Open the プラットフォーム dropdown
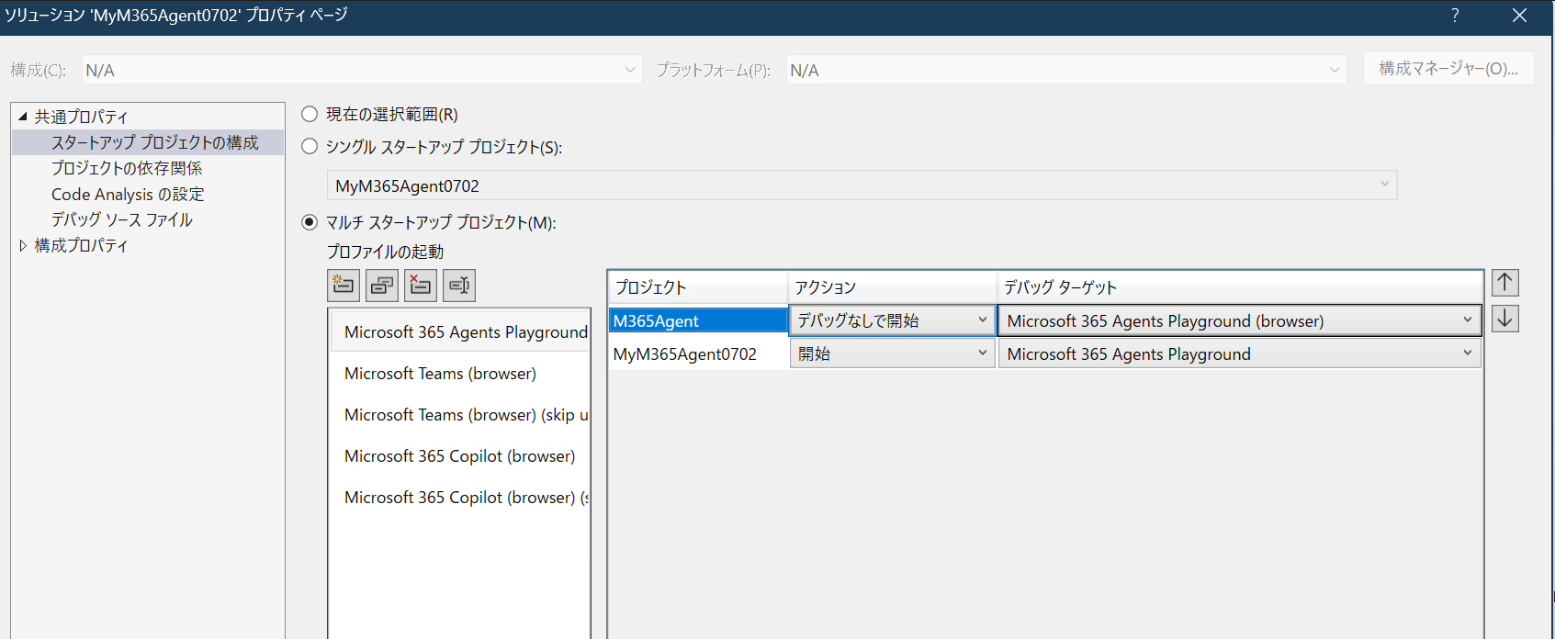This screenshot has width=1555, height=639. pos(1066,70)
